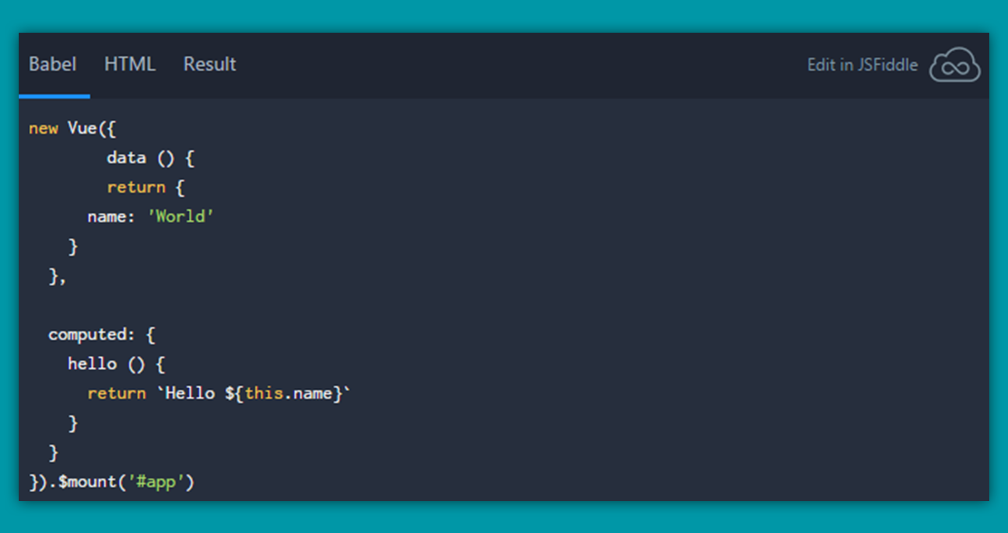This screenshot has width=1008, height=533.
Task: Click the 'return' keyword inside hello
Action: 116,393
